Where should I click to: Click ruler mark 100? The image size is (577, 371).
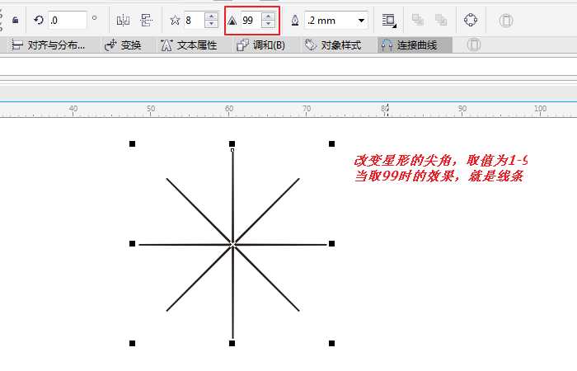pos(541,109)
